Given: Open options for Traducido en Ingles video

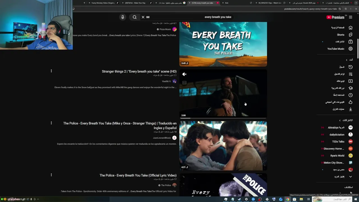Looking at the screenshot, I should click(x=51, y=123).
